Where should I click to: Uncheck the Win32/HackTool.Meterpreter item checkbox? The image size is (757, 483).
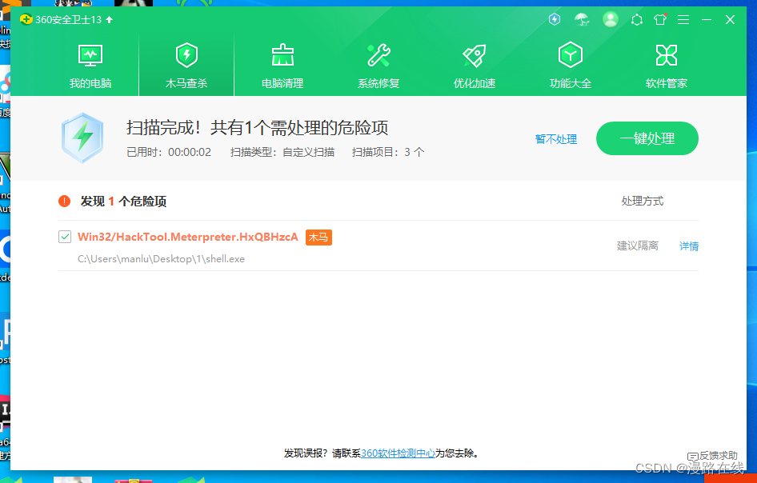click(65, 237)
